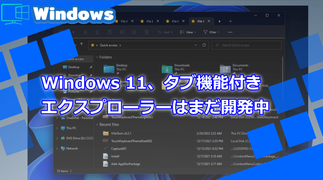
Task: Click the ViVeTool-v0.2.1 folder icon
Action: pos(106,134)
